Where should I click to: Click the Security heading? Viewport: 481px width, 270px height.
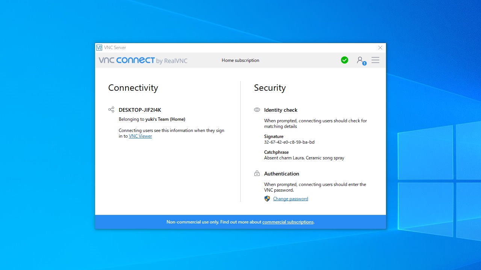tap(270, 88)
